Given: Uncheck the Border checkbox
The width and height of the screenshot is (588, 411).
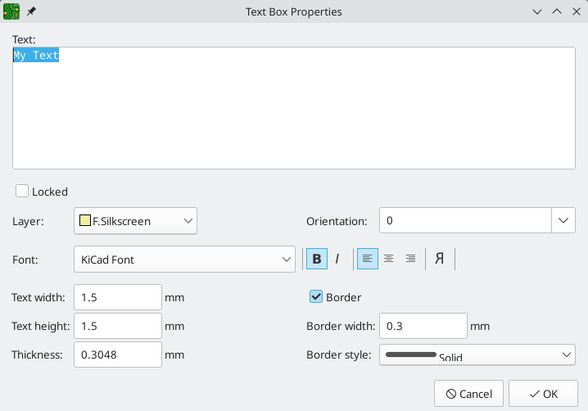Looking at the screenshot, I should (x=316, y=296).
